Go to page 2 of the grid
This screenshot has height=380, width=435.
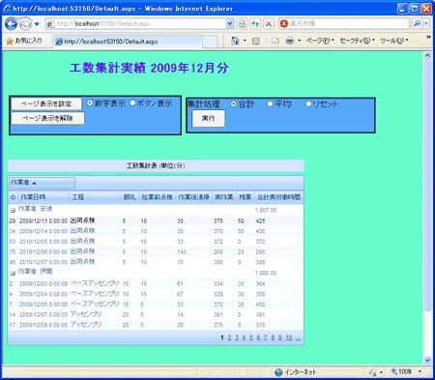coord(229,337)
